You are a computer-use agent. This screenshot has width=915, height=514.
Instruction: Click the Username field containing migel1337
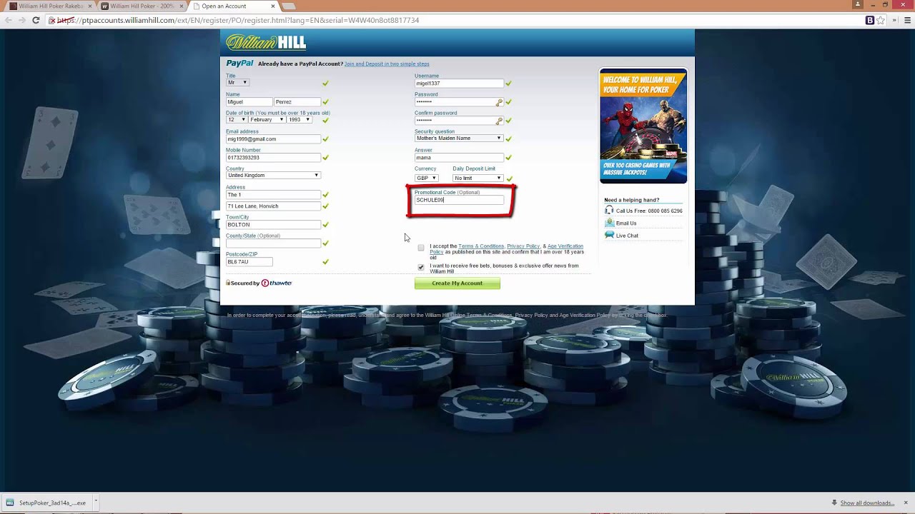[459, 84]
